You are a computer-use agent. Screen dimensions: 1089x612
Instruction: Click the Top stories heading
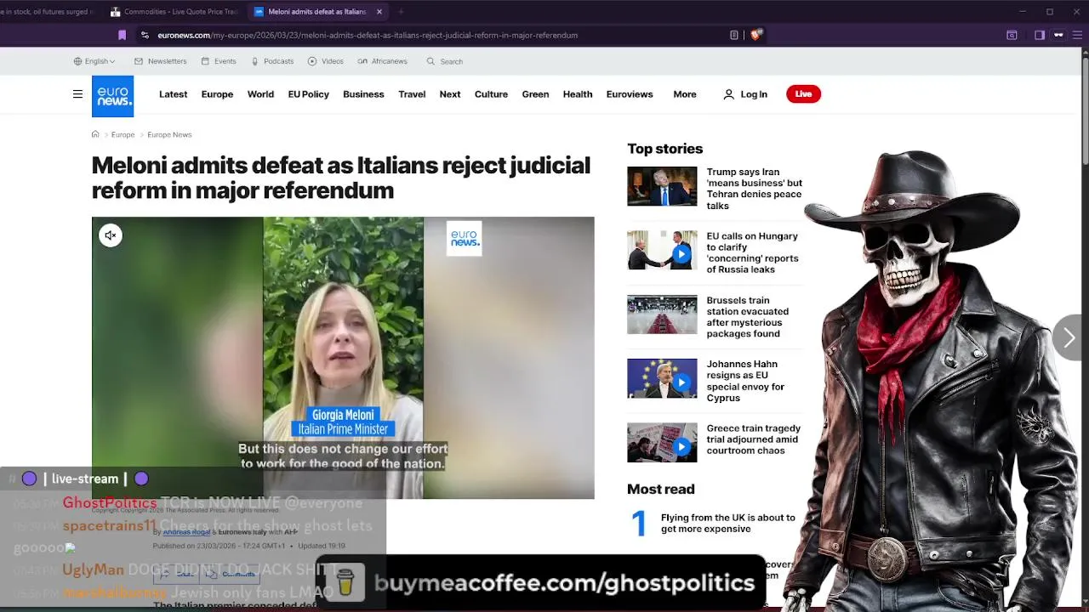point(664,149)
